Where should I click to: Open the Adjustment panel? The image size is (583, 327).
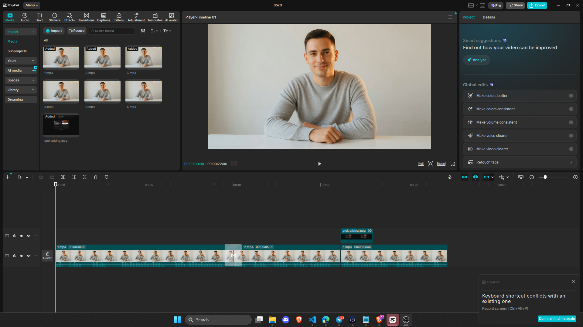coord(136,17)
